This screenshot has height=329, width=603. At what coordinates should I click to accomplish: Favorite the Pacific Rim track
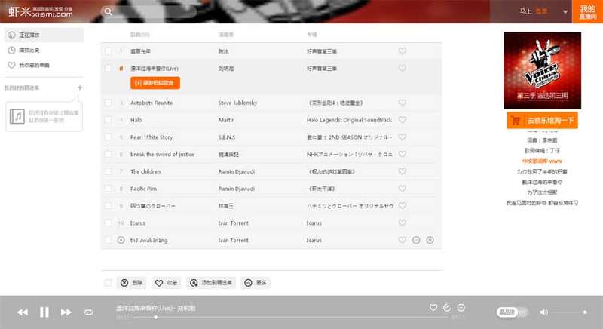(402, 189)
